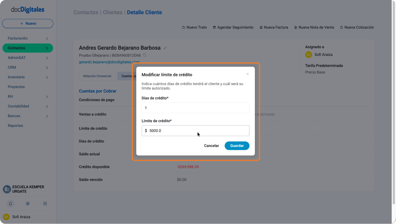396x224 pixels.
Task: Go to Contactos breadcrumb
Action: pyautogui.click(x=86, y=12)
